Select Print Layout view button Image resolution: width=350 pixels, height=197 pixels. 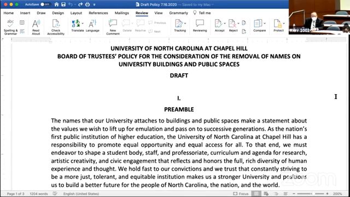(256, 194)
